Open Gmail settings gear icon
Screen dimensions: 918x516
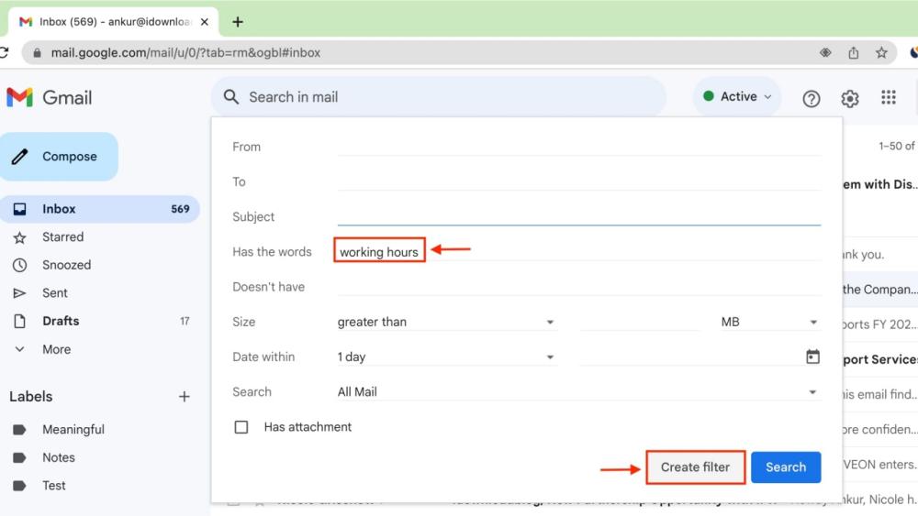tap(850, 99)
